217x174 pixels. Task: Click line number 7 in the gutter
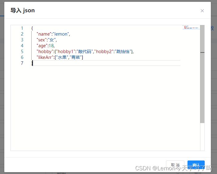pyautogui.click(x=22, y=63)
